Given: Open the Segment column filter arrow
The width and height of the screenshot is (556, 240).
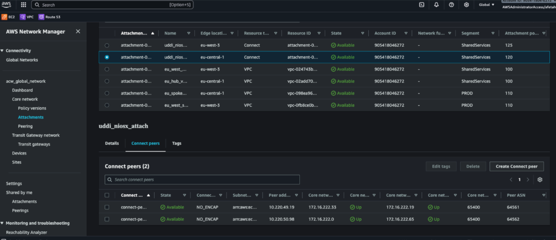Looking at the screenshot, I should 493,33.
